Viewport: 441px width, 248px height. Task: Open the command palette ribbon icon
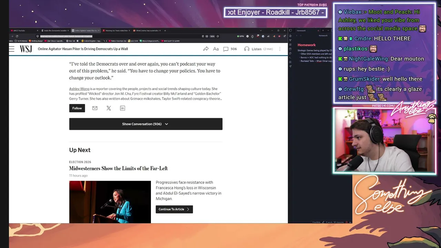point(290,58)
